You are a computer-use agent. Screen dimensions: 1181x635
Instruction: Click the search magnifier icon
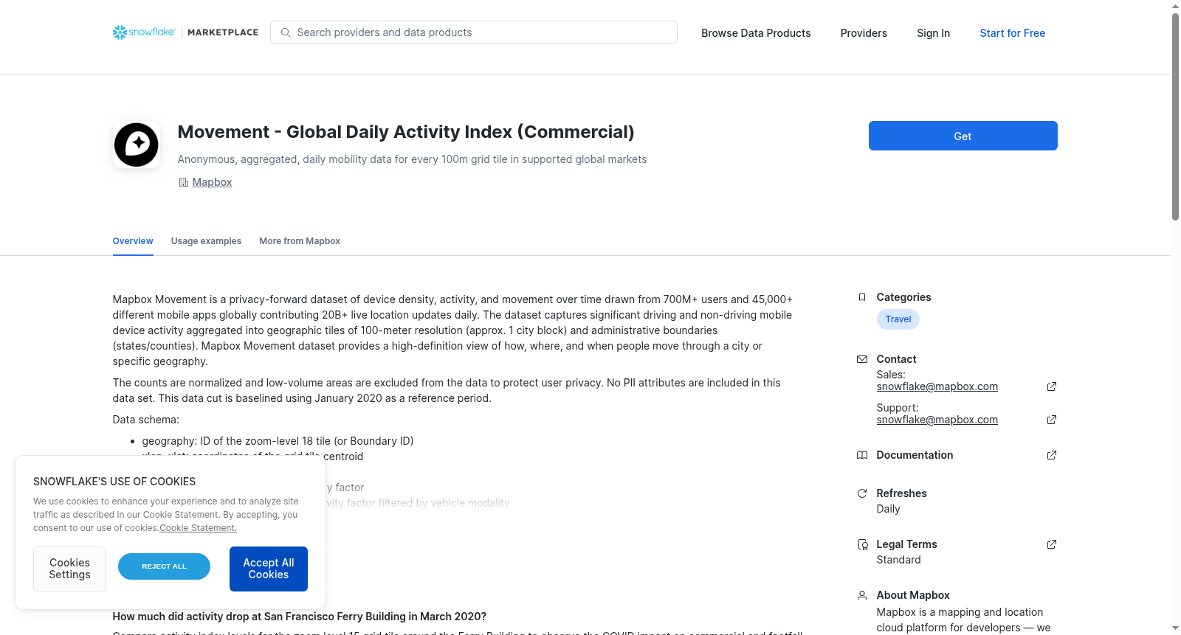point(286,32)
